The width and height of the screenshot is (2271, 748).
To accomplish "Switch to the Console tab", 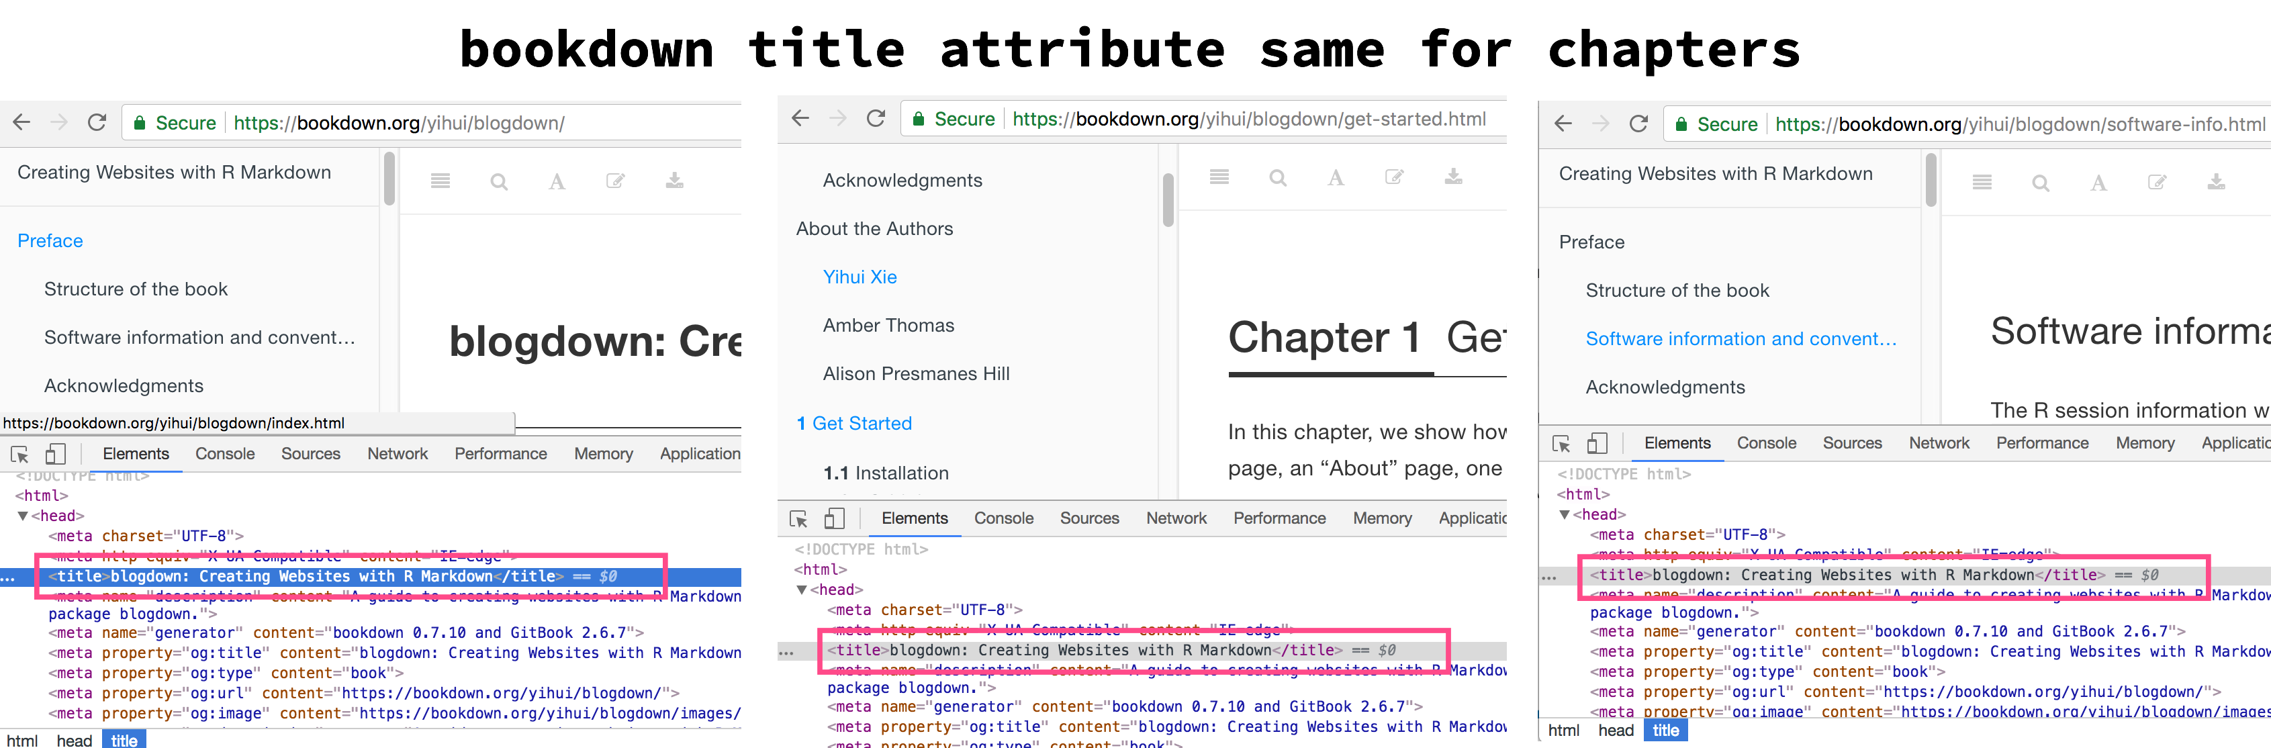I will tap(225, 453).
